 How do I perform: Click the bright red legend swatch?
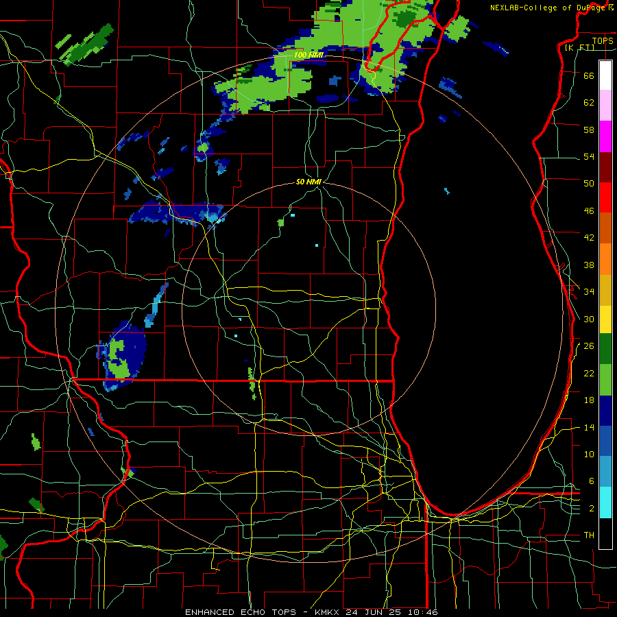coord(605,197)
